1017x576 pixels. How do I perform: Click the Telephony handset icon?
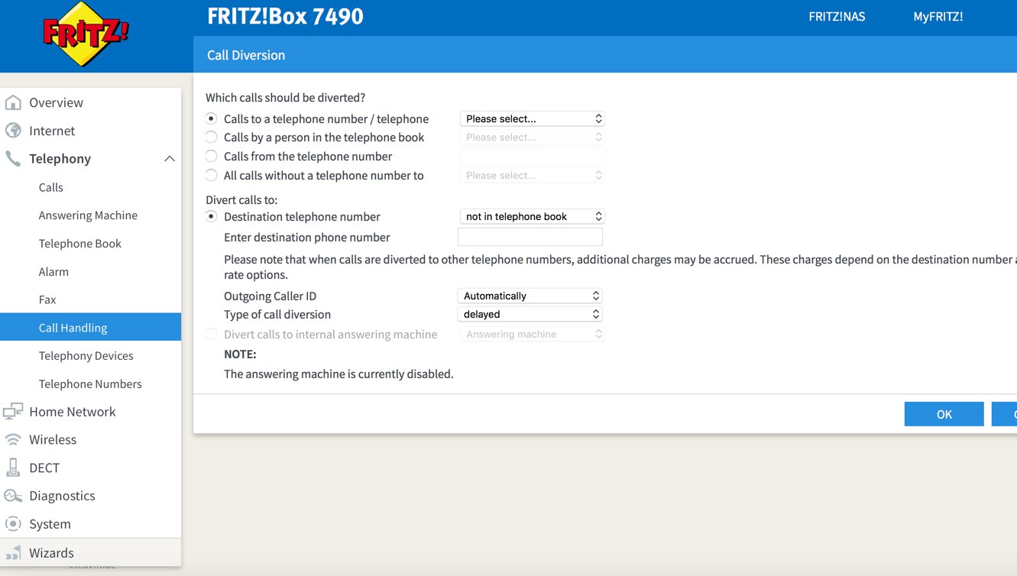[x=13, y=158]
